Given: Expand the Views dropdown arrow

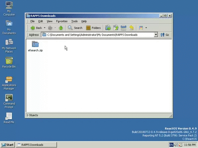Looking at the screenshot, I should click(146, 28).
